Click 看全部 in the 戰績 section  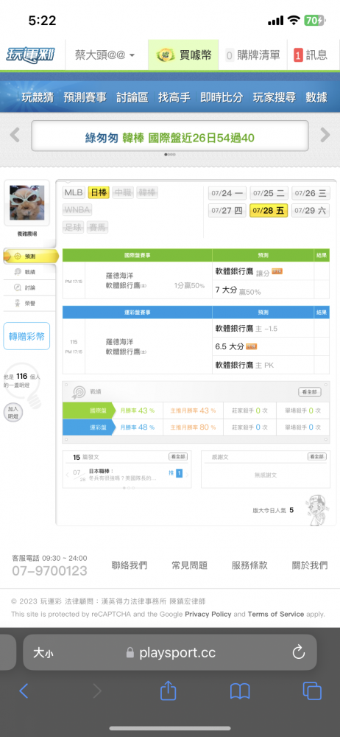tap(310, 391)
